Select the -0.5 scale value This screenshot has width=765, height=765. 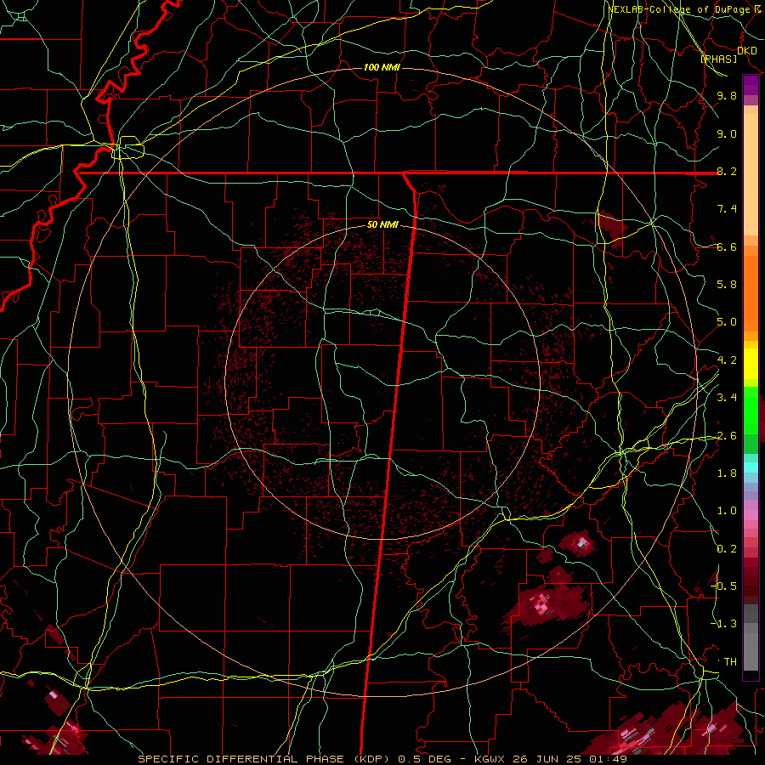(723, 586)
